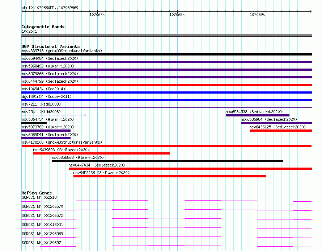The width and height of the screenshot is (322, 251).
Task: Open variant nsv6579866 (Sedlazeck2020)
Action: click(50, 74)
